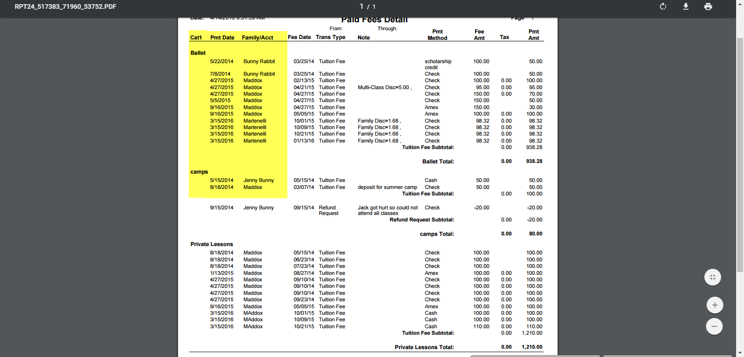The image size is (744, 357).
Task: Click the 07/23/14 fee date
Action: tap(304, 266)
